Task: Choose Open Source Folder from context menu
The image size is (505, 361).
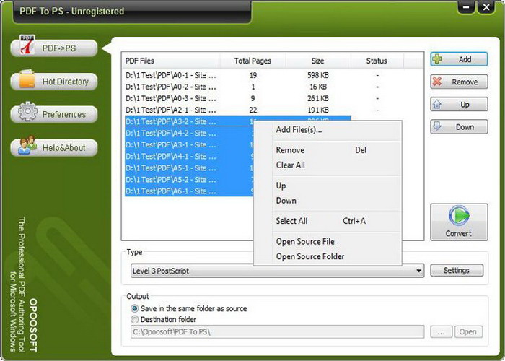Action: 328,256
